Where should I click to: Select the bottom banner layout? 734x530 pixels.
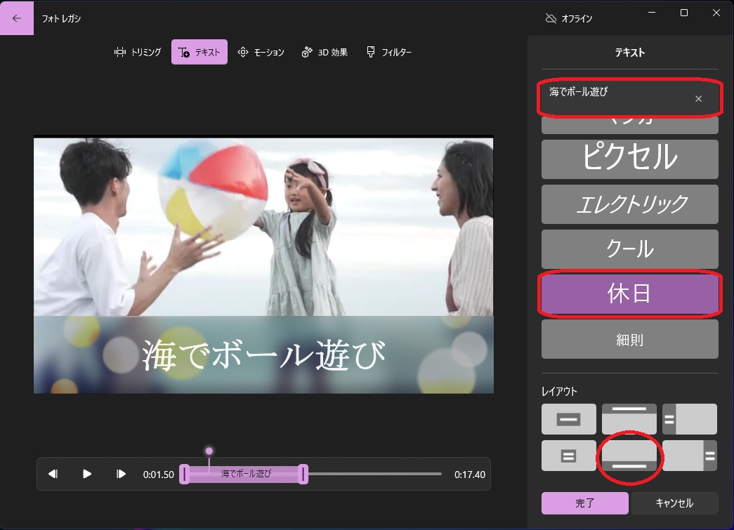click(x=629, y=456)
